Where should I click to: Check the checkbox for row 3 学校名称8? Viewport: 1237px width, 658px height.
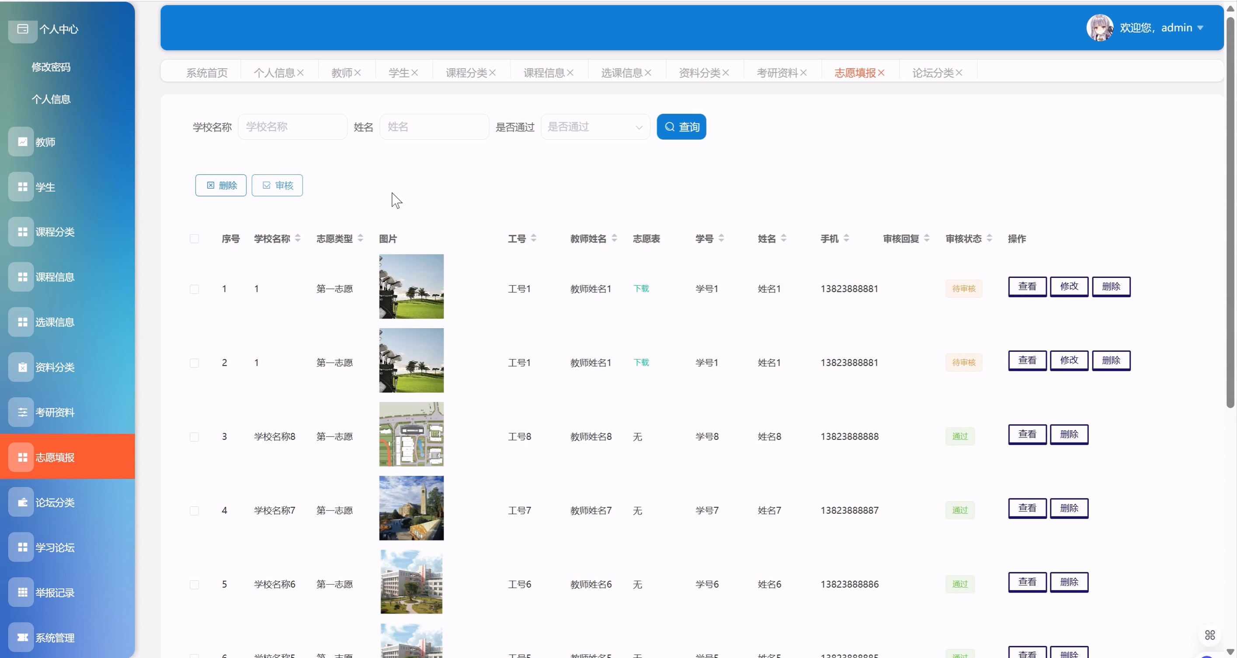tap(194, 437)
